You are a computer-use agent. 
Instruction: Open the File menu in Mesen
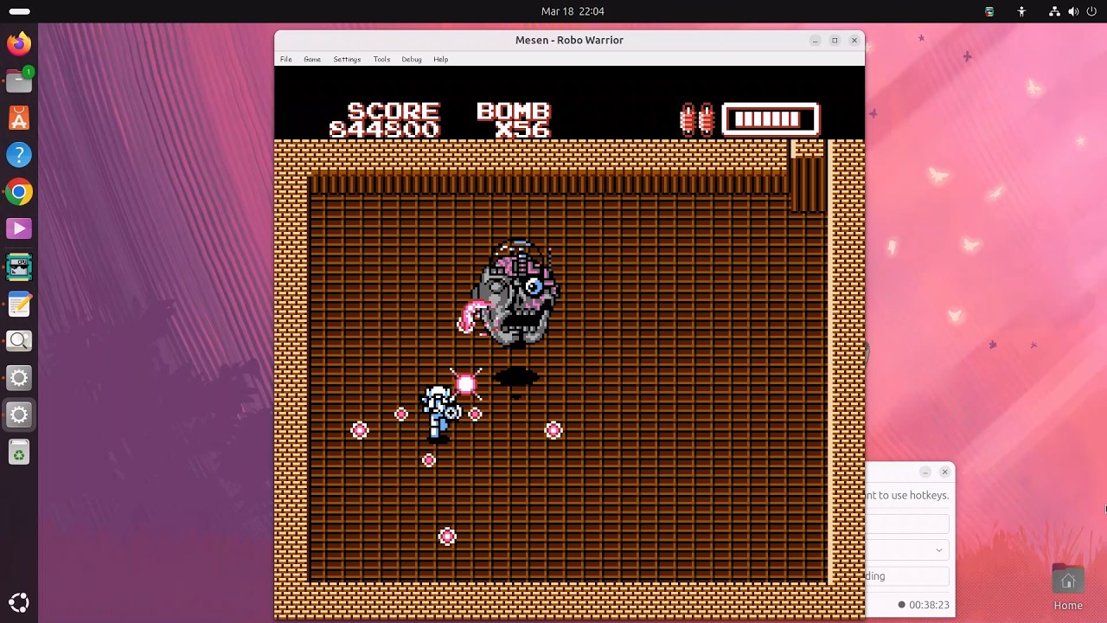tap(286, 59)
